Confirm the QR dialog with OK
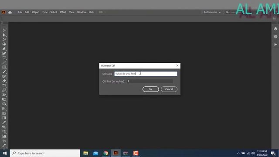This screenshot has height=157, width=279. coord(150,89)
